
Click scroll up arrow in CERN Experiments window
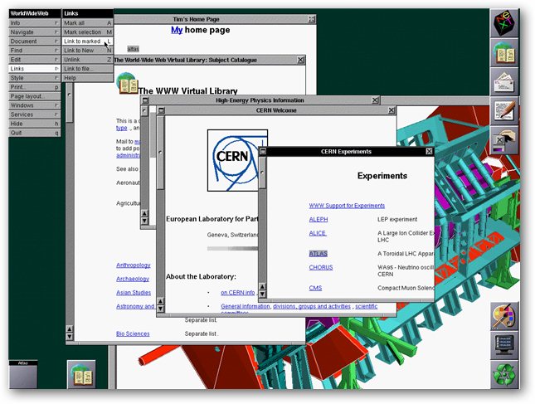coord(262,287)
